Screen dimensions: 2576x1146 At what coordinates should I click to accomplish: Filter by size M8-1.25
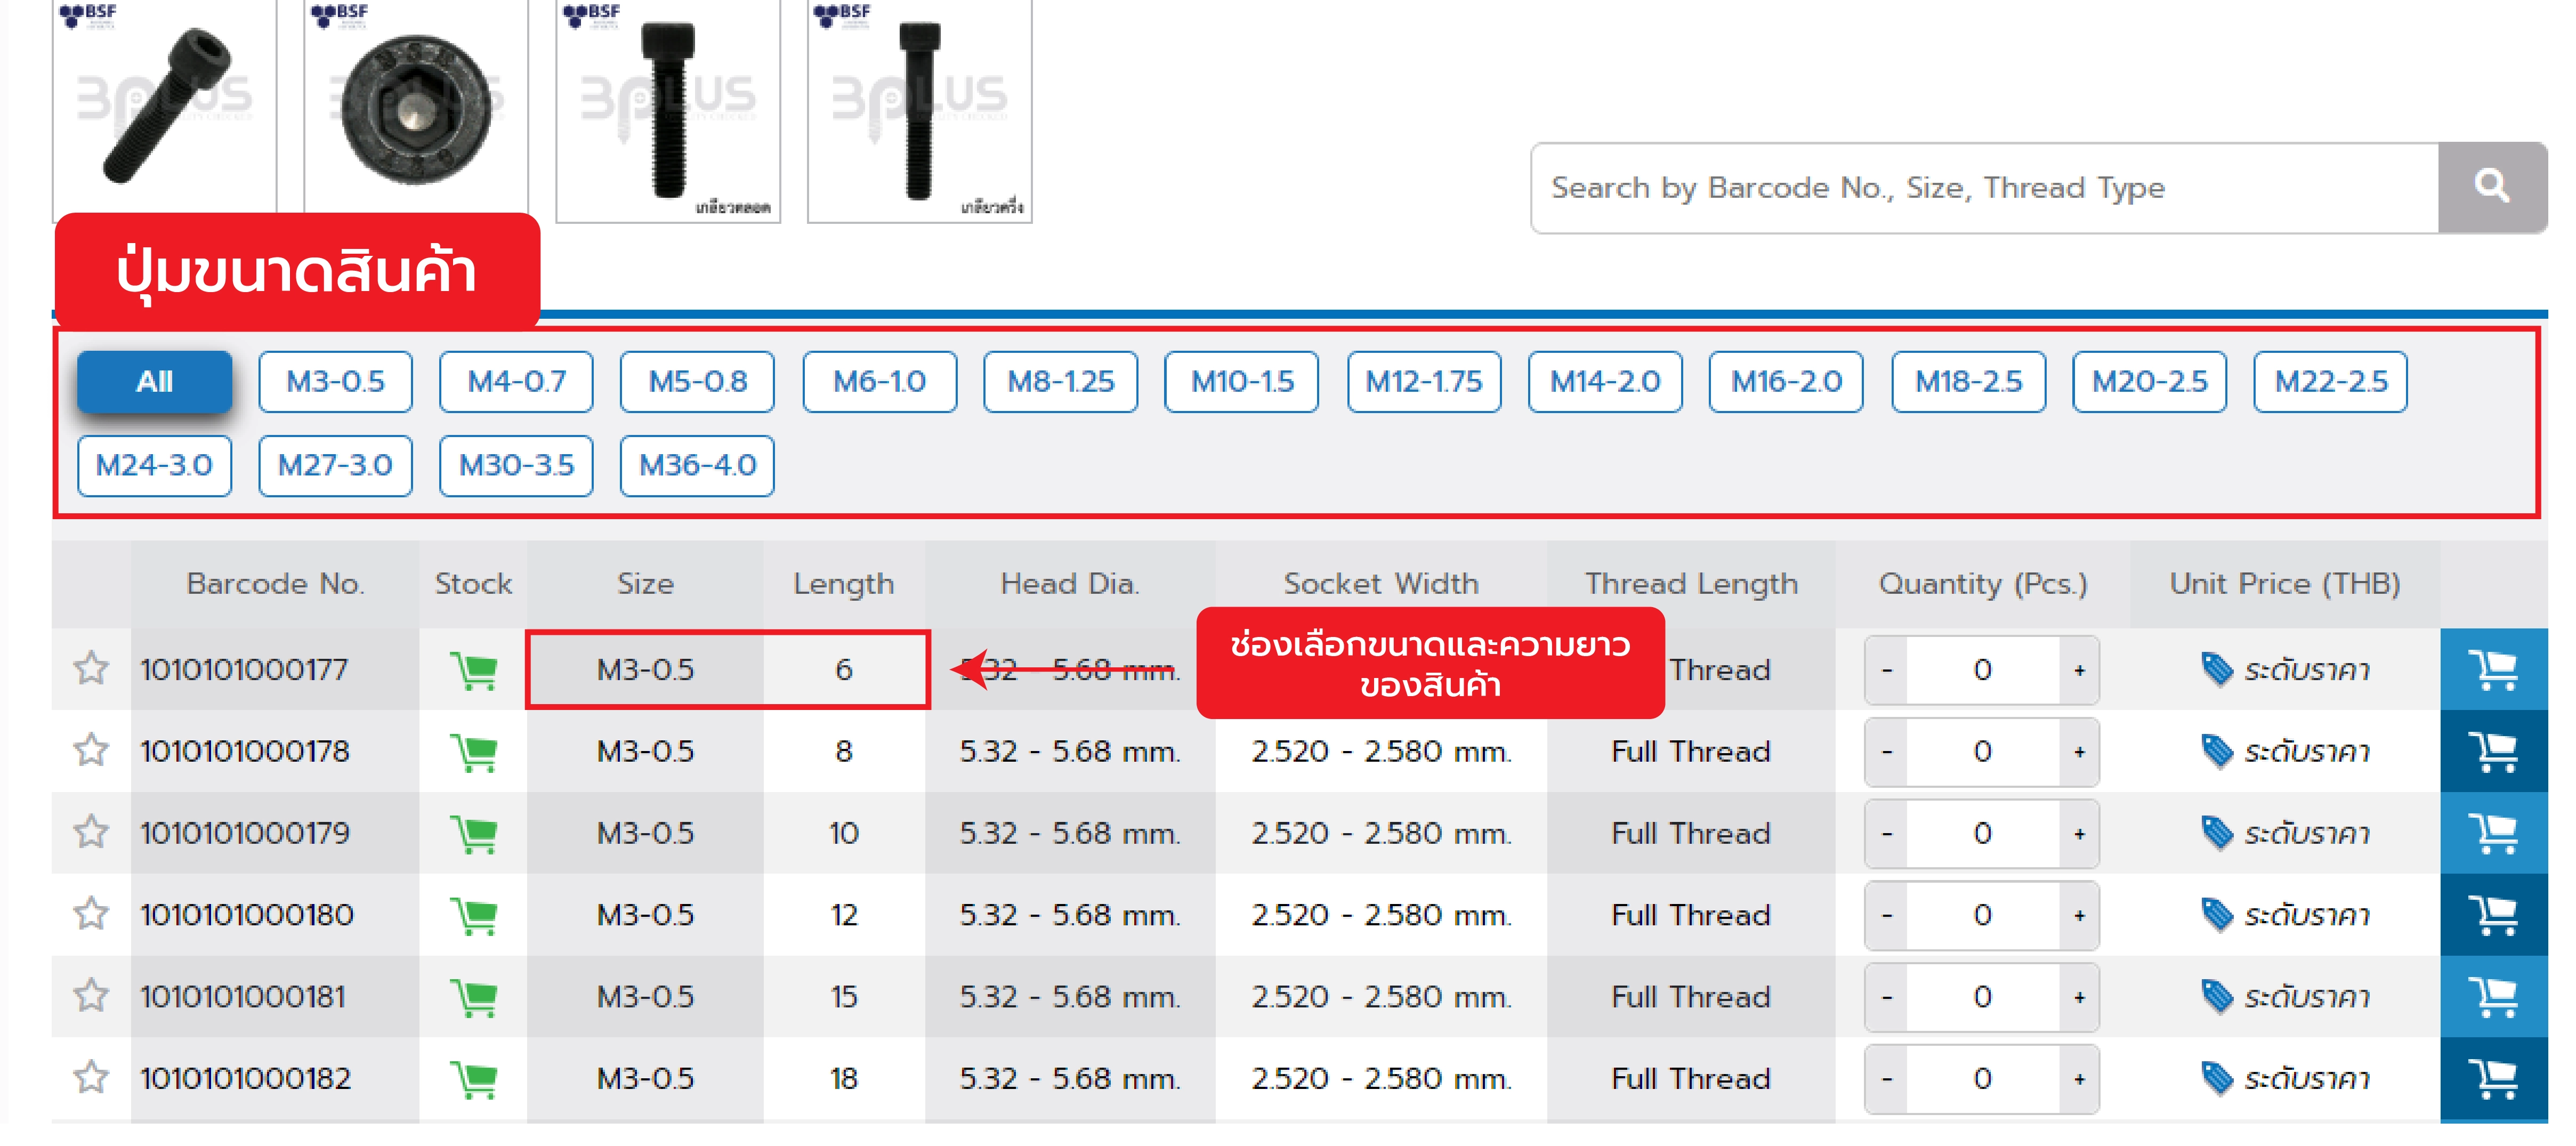pyautogui.click(x=1060, y=381)
